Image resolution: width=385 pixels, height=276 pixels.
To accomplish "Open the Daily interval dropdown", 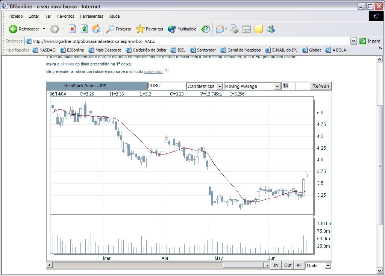I will click(327, 266).
